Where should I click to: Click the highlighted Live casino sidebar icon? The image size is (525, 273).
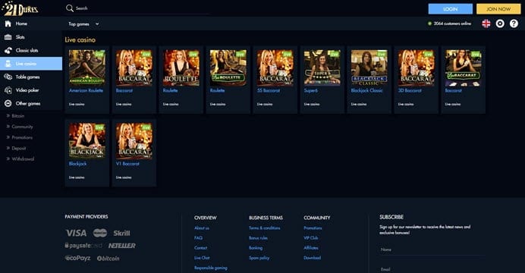pyautogui.click(x=8, y=64)
